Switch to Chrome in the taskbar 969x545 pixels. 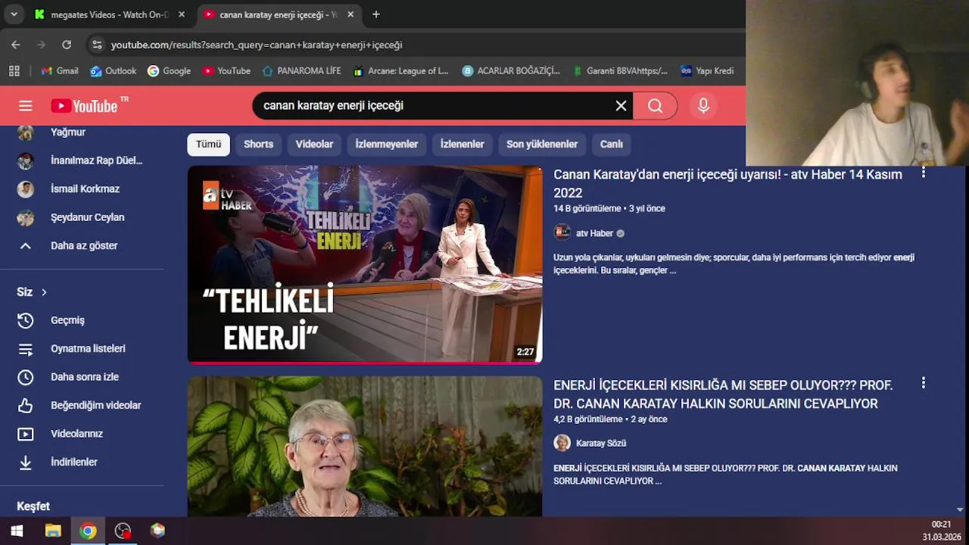(x=88, y=531)
